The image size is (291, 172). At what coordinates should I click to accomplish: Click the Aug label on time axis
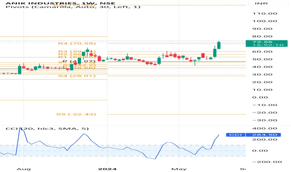(23, 169)
